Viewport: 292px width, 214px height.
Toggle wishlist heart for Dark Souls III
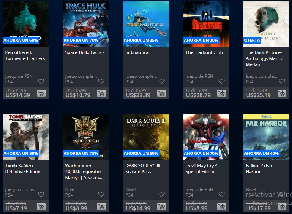(161, 194)
